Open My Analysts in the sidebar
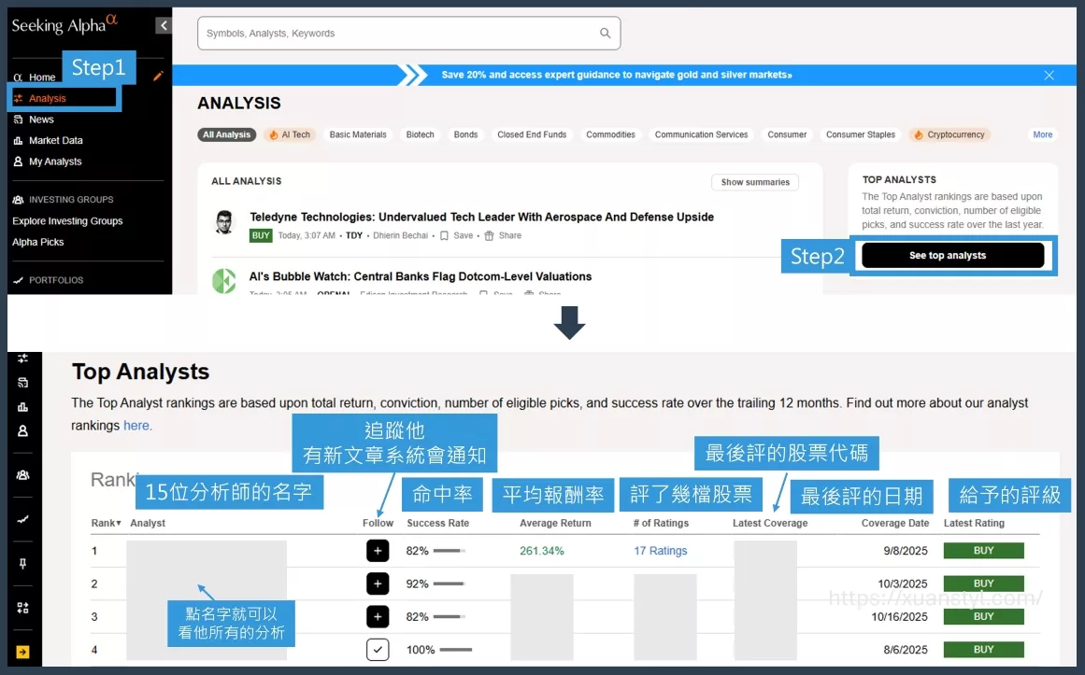This screenshot has height=675, width=1085. click(55, 162)
